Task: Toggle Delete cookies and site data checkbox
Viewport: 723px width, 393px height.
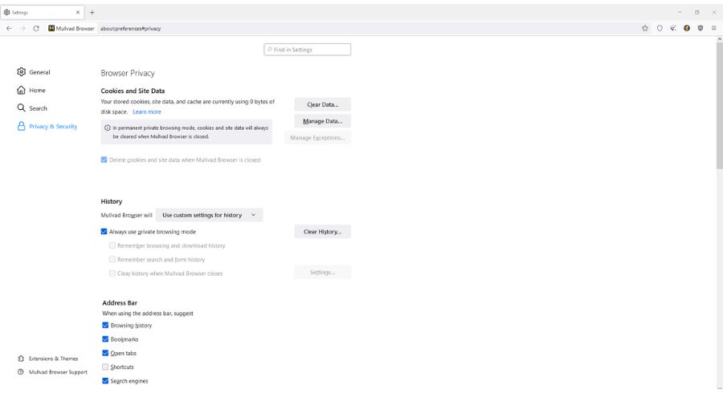Action: (x=104, y=160)
